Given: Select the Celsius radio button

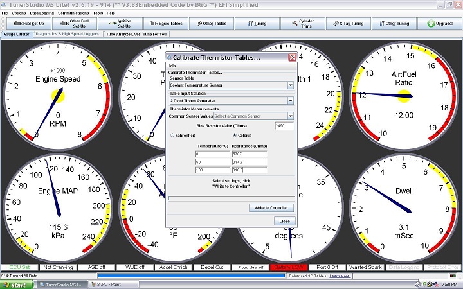Looking at the screenshot, I should pos(235,136).
